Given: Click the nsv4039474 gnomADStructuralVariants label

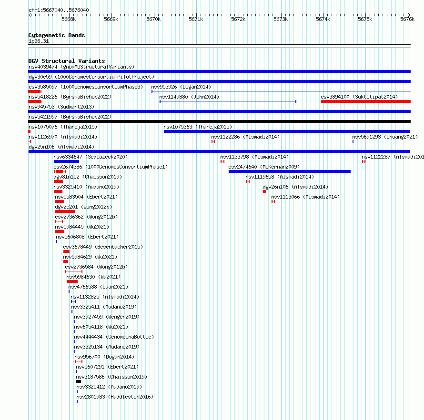Looking at the screenshot, I should tap(81, 67).
